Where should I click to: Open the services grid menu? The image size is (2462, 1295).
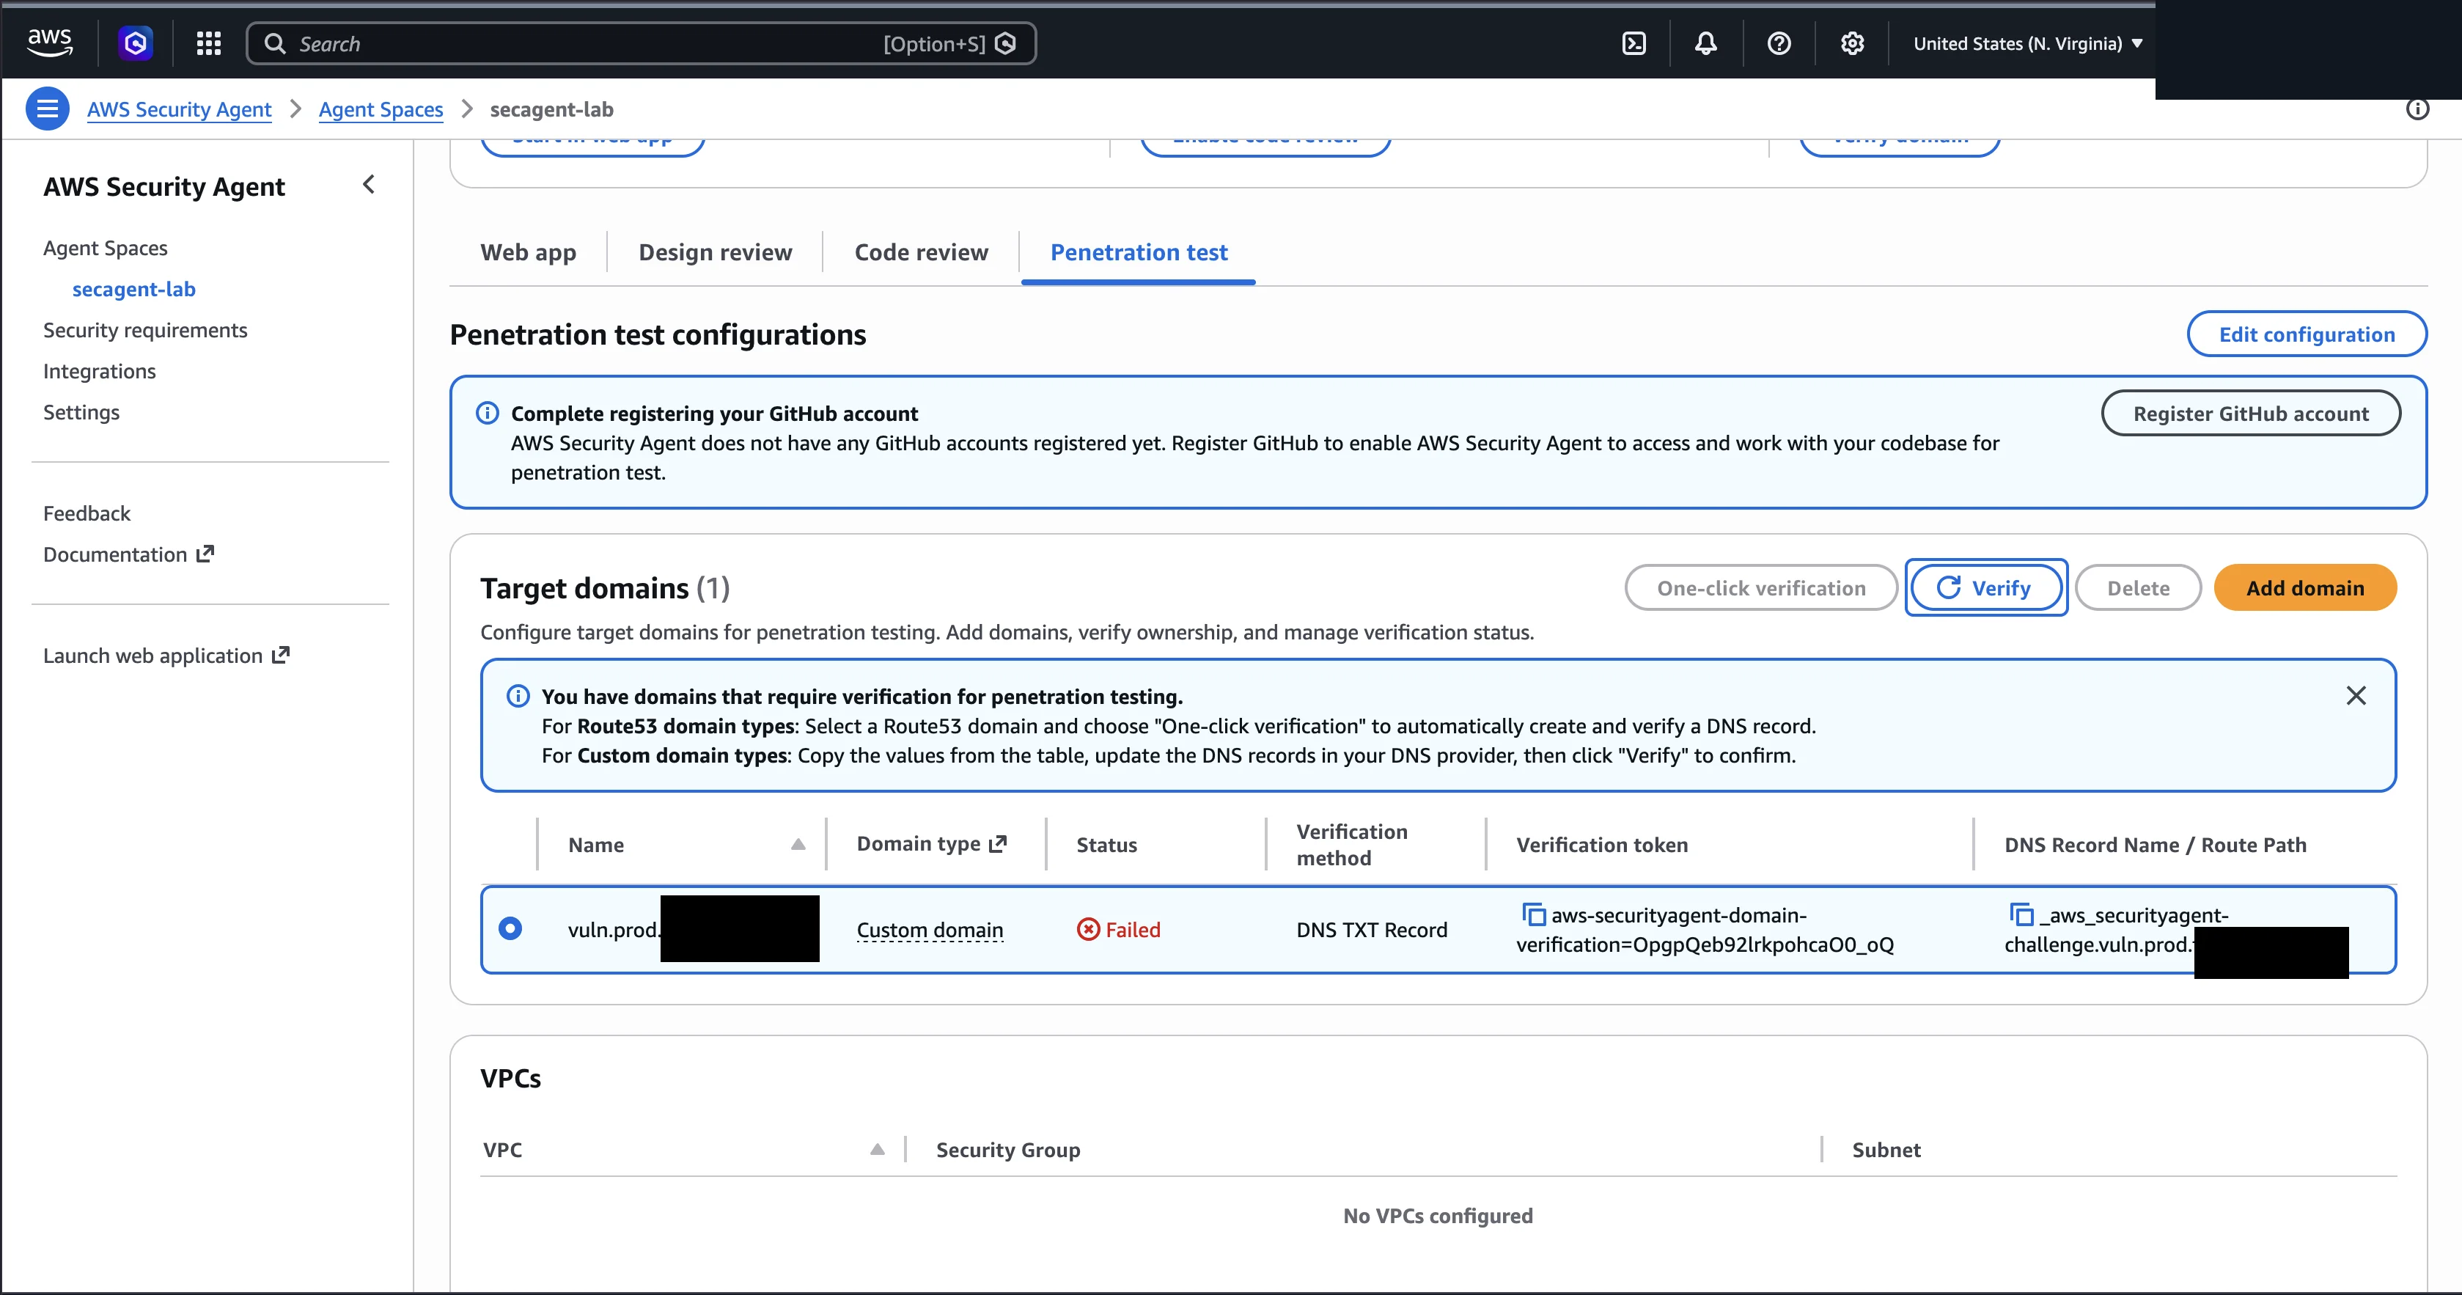point(208,43)
